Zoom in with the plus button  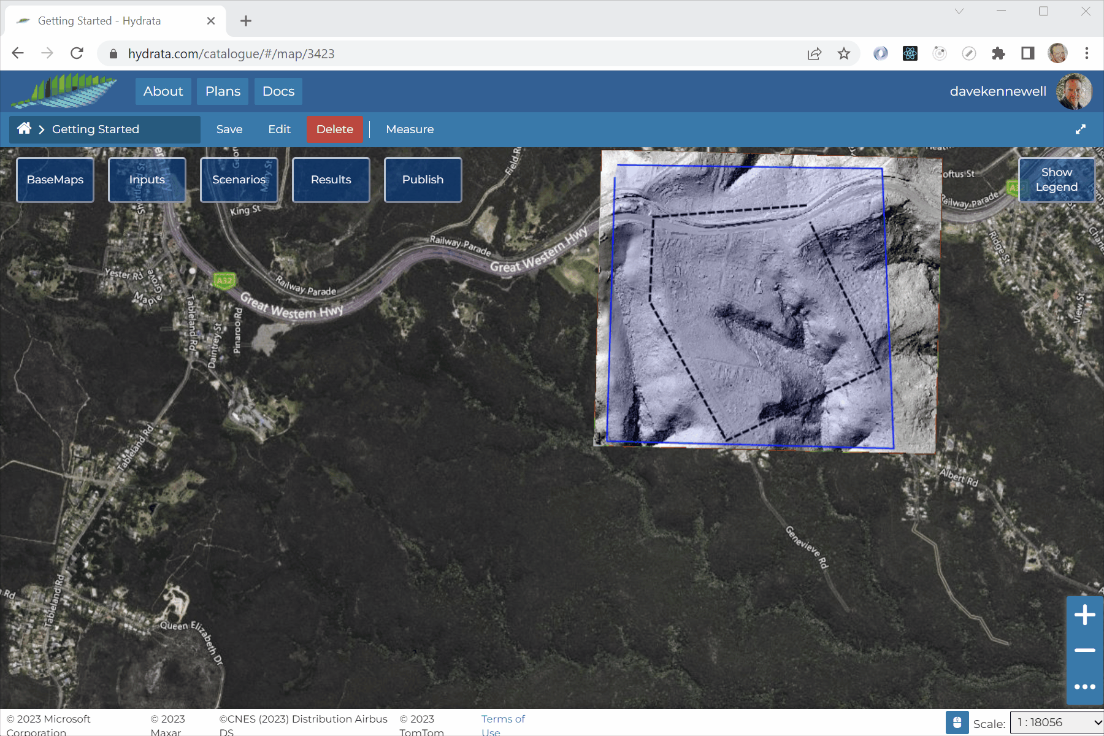point(1084,615)
